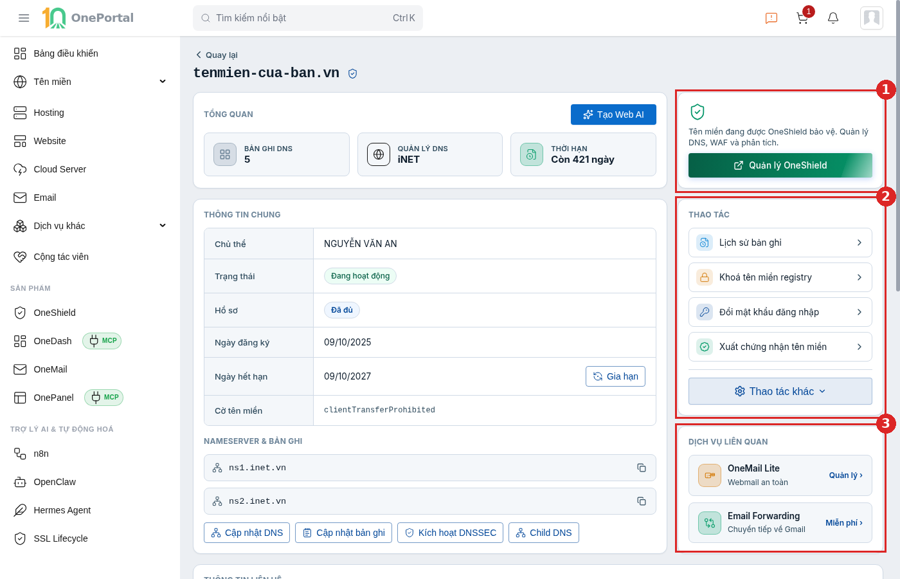Open Lịch sử bản ghi action

pos(780,243)
